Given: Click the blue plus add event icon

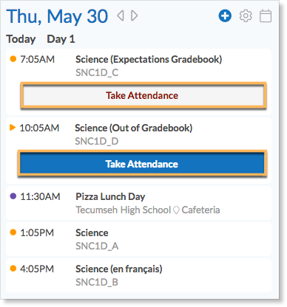Looking at the screenshot, I should tap(225, 16).
